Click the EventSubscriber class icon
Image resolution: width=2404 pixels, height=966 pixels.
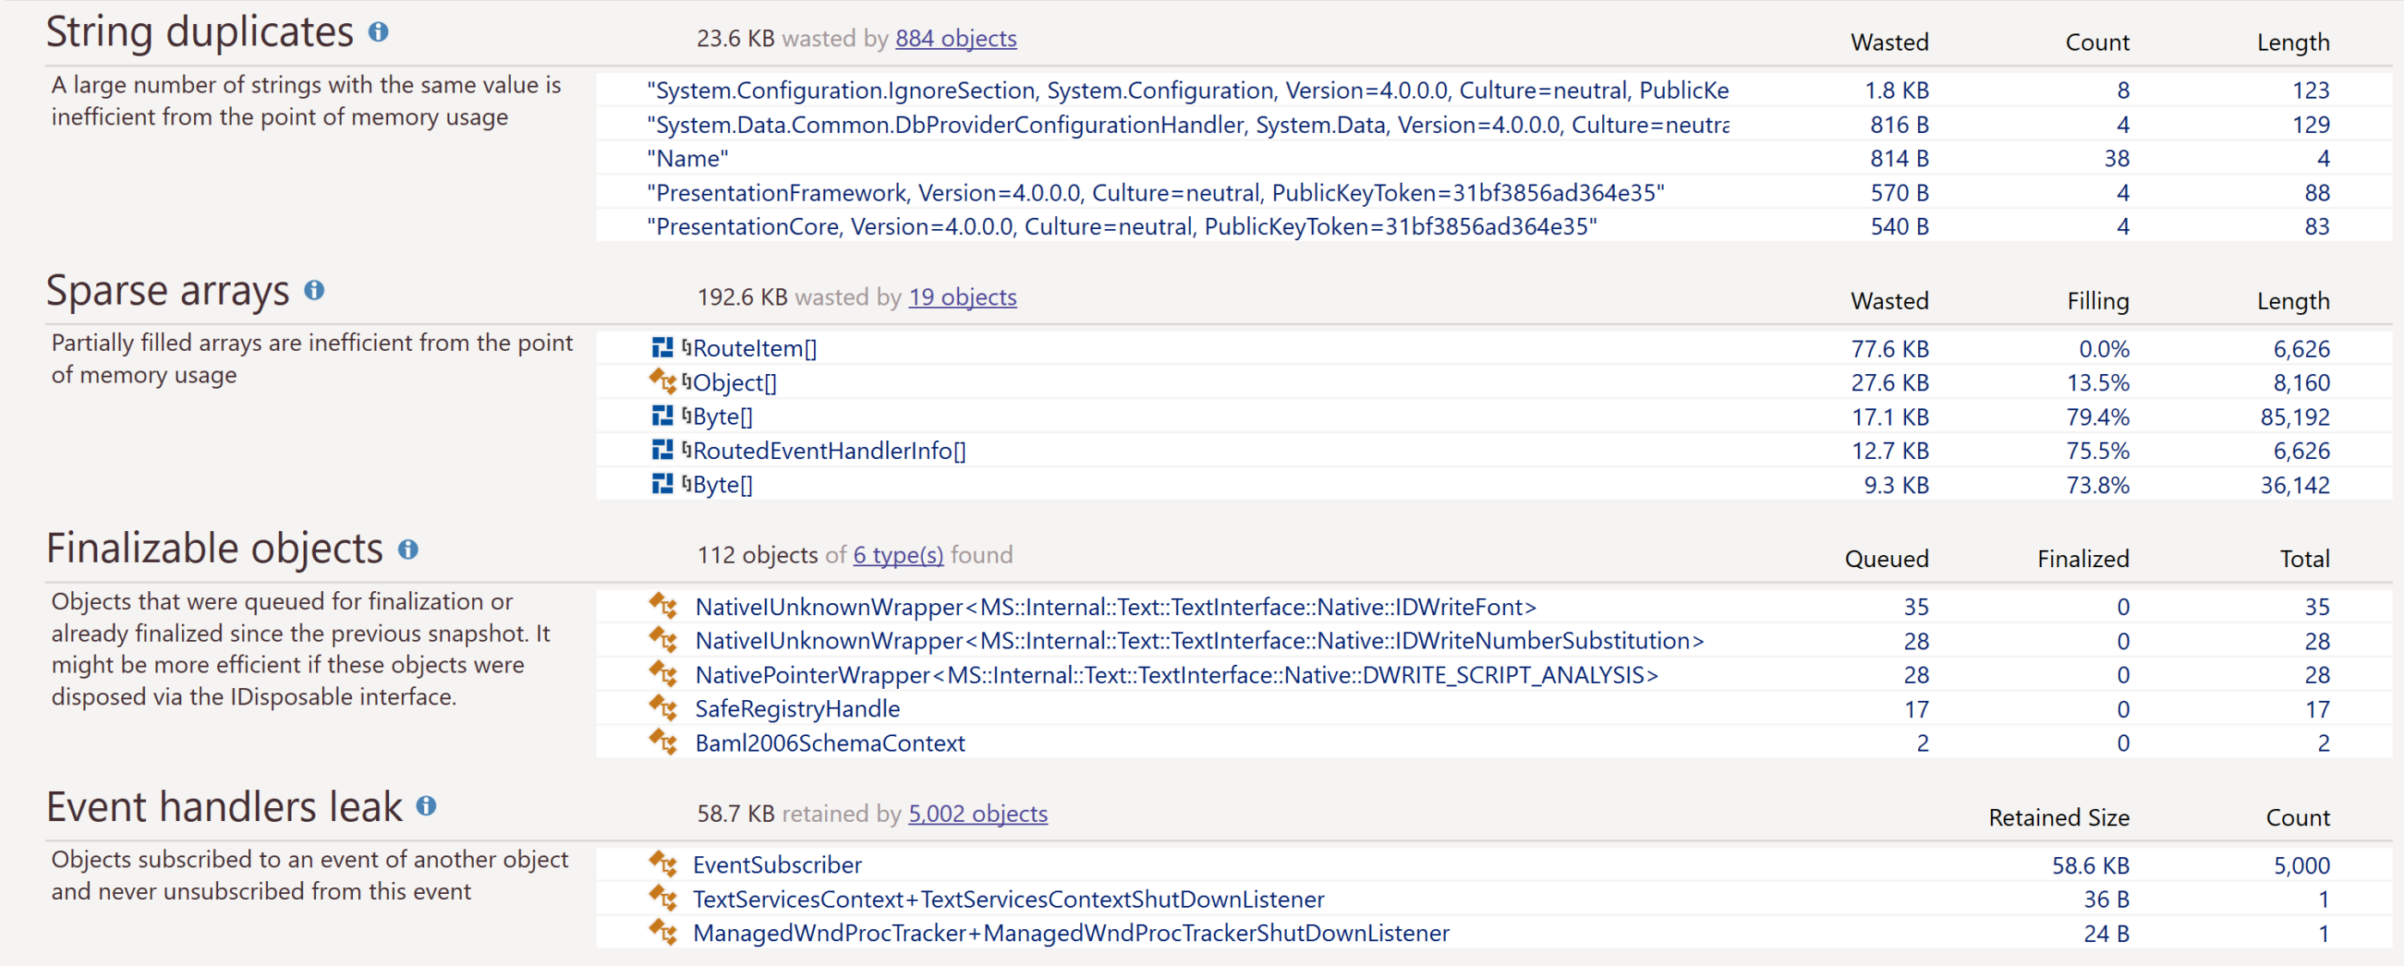tap(663, 865)
